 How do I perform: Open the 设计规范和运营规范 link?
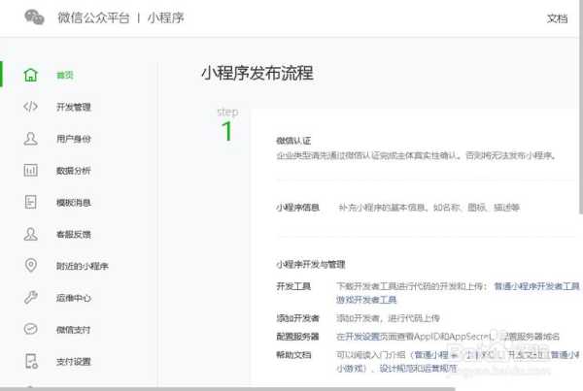418,369
